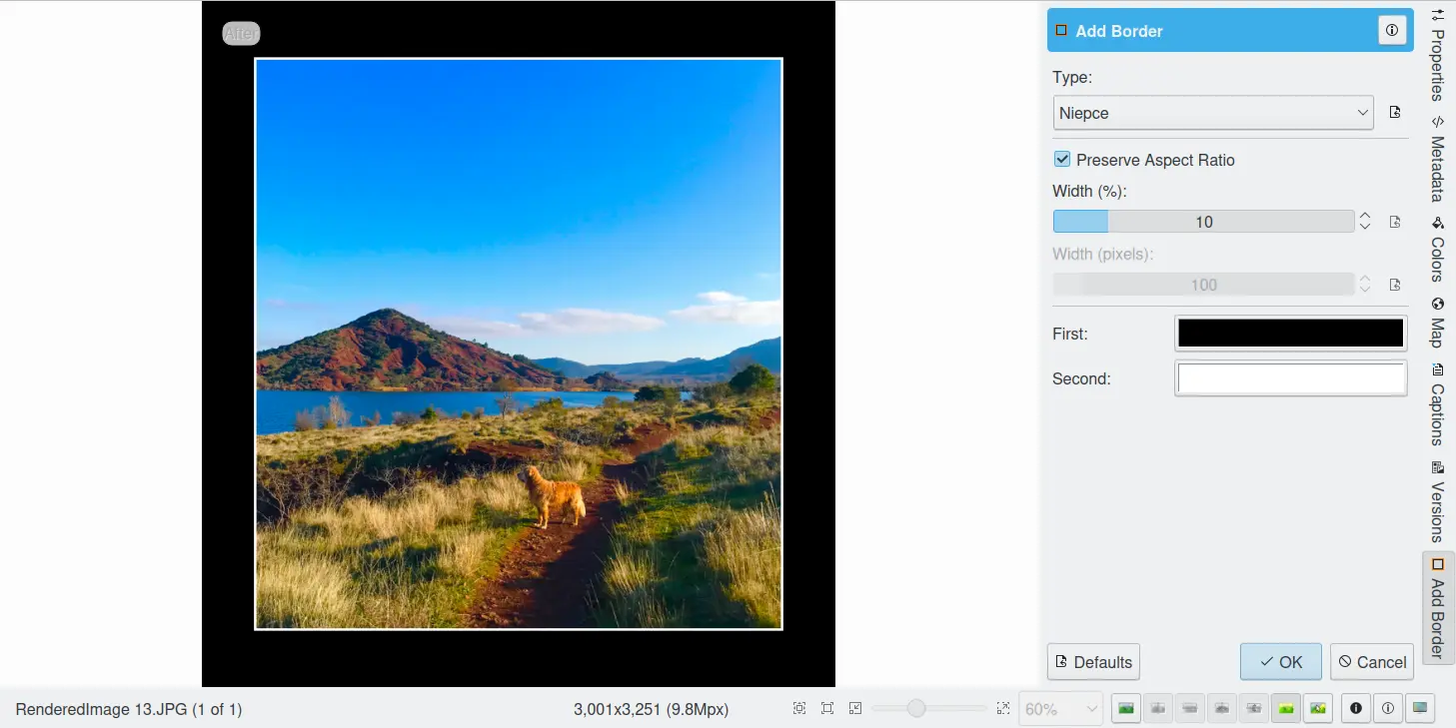This screenshot has height=728, width=1456.
Task: Switch to the Metadata sidebar tab
Action: (x=1437, y=159)
